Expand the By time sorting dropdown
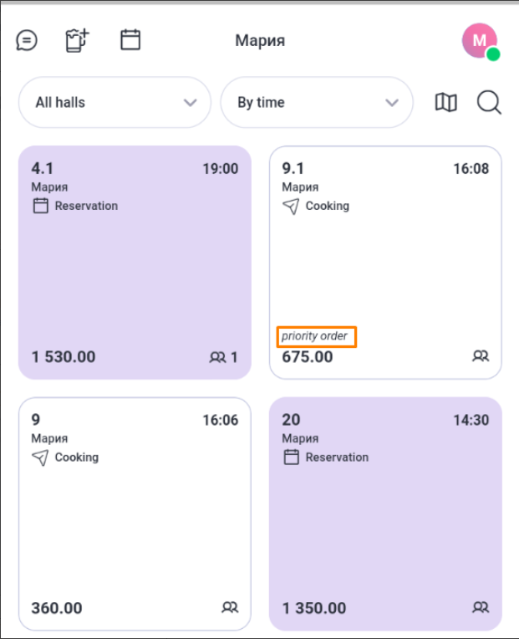 click(x=317, y=102)
